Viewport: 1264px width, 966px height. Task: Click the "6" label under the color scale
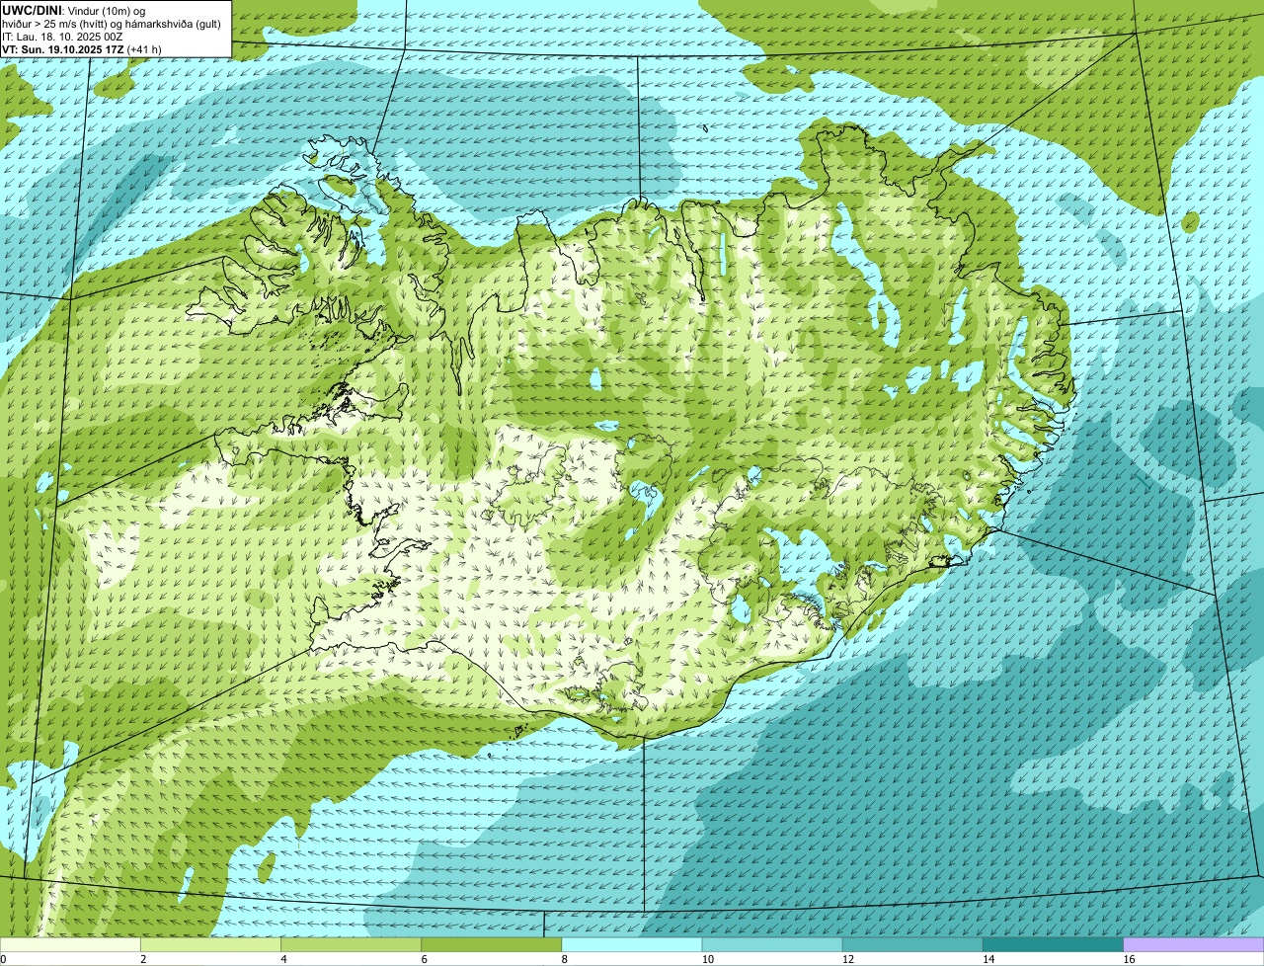click(425, 959)
